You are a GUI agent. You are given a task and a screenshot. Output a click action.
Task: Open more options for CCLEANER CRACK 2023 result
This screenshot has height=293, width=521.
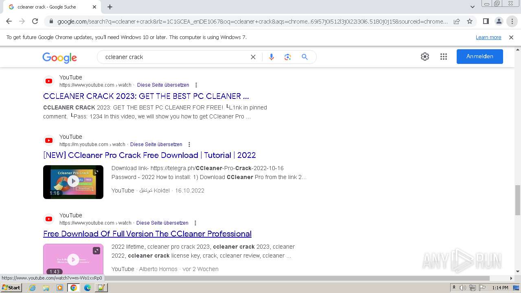click(196, 85)
